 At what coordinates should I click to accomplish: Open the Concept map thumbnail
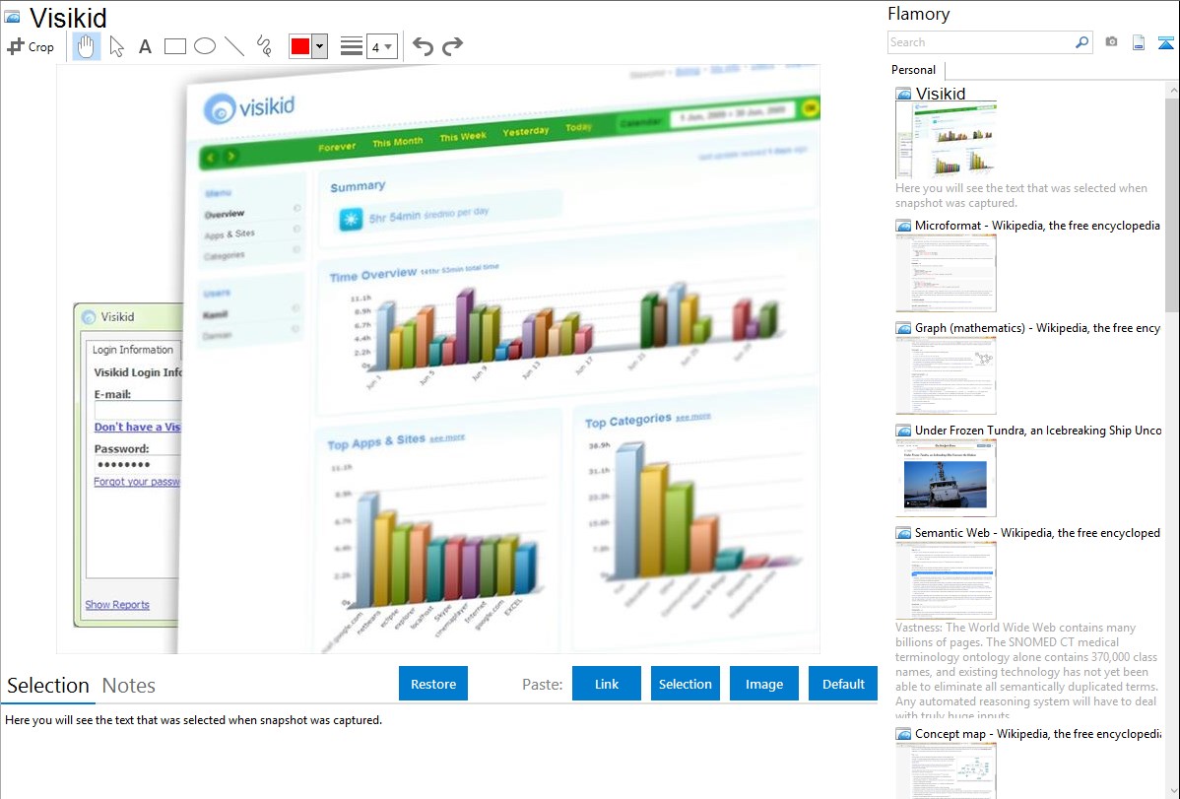(946, 770)
